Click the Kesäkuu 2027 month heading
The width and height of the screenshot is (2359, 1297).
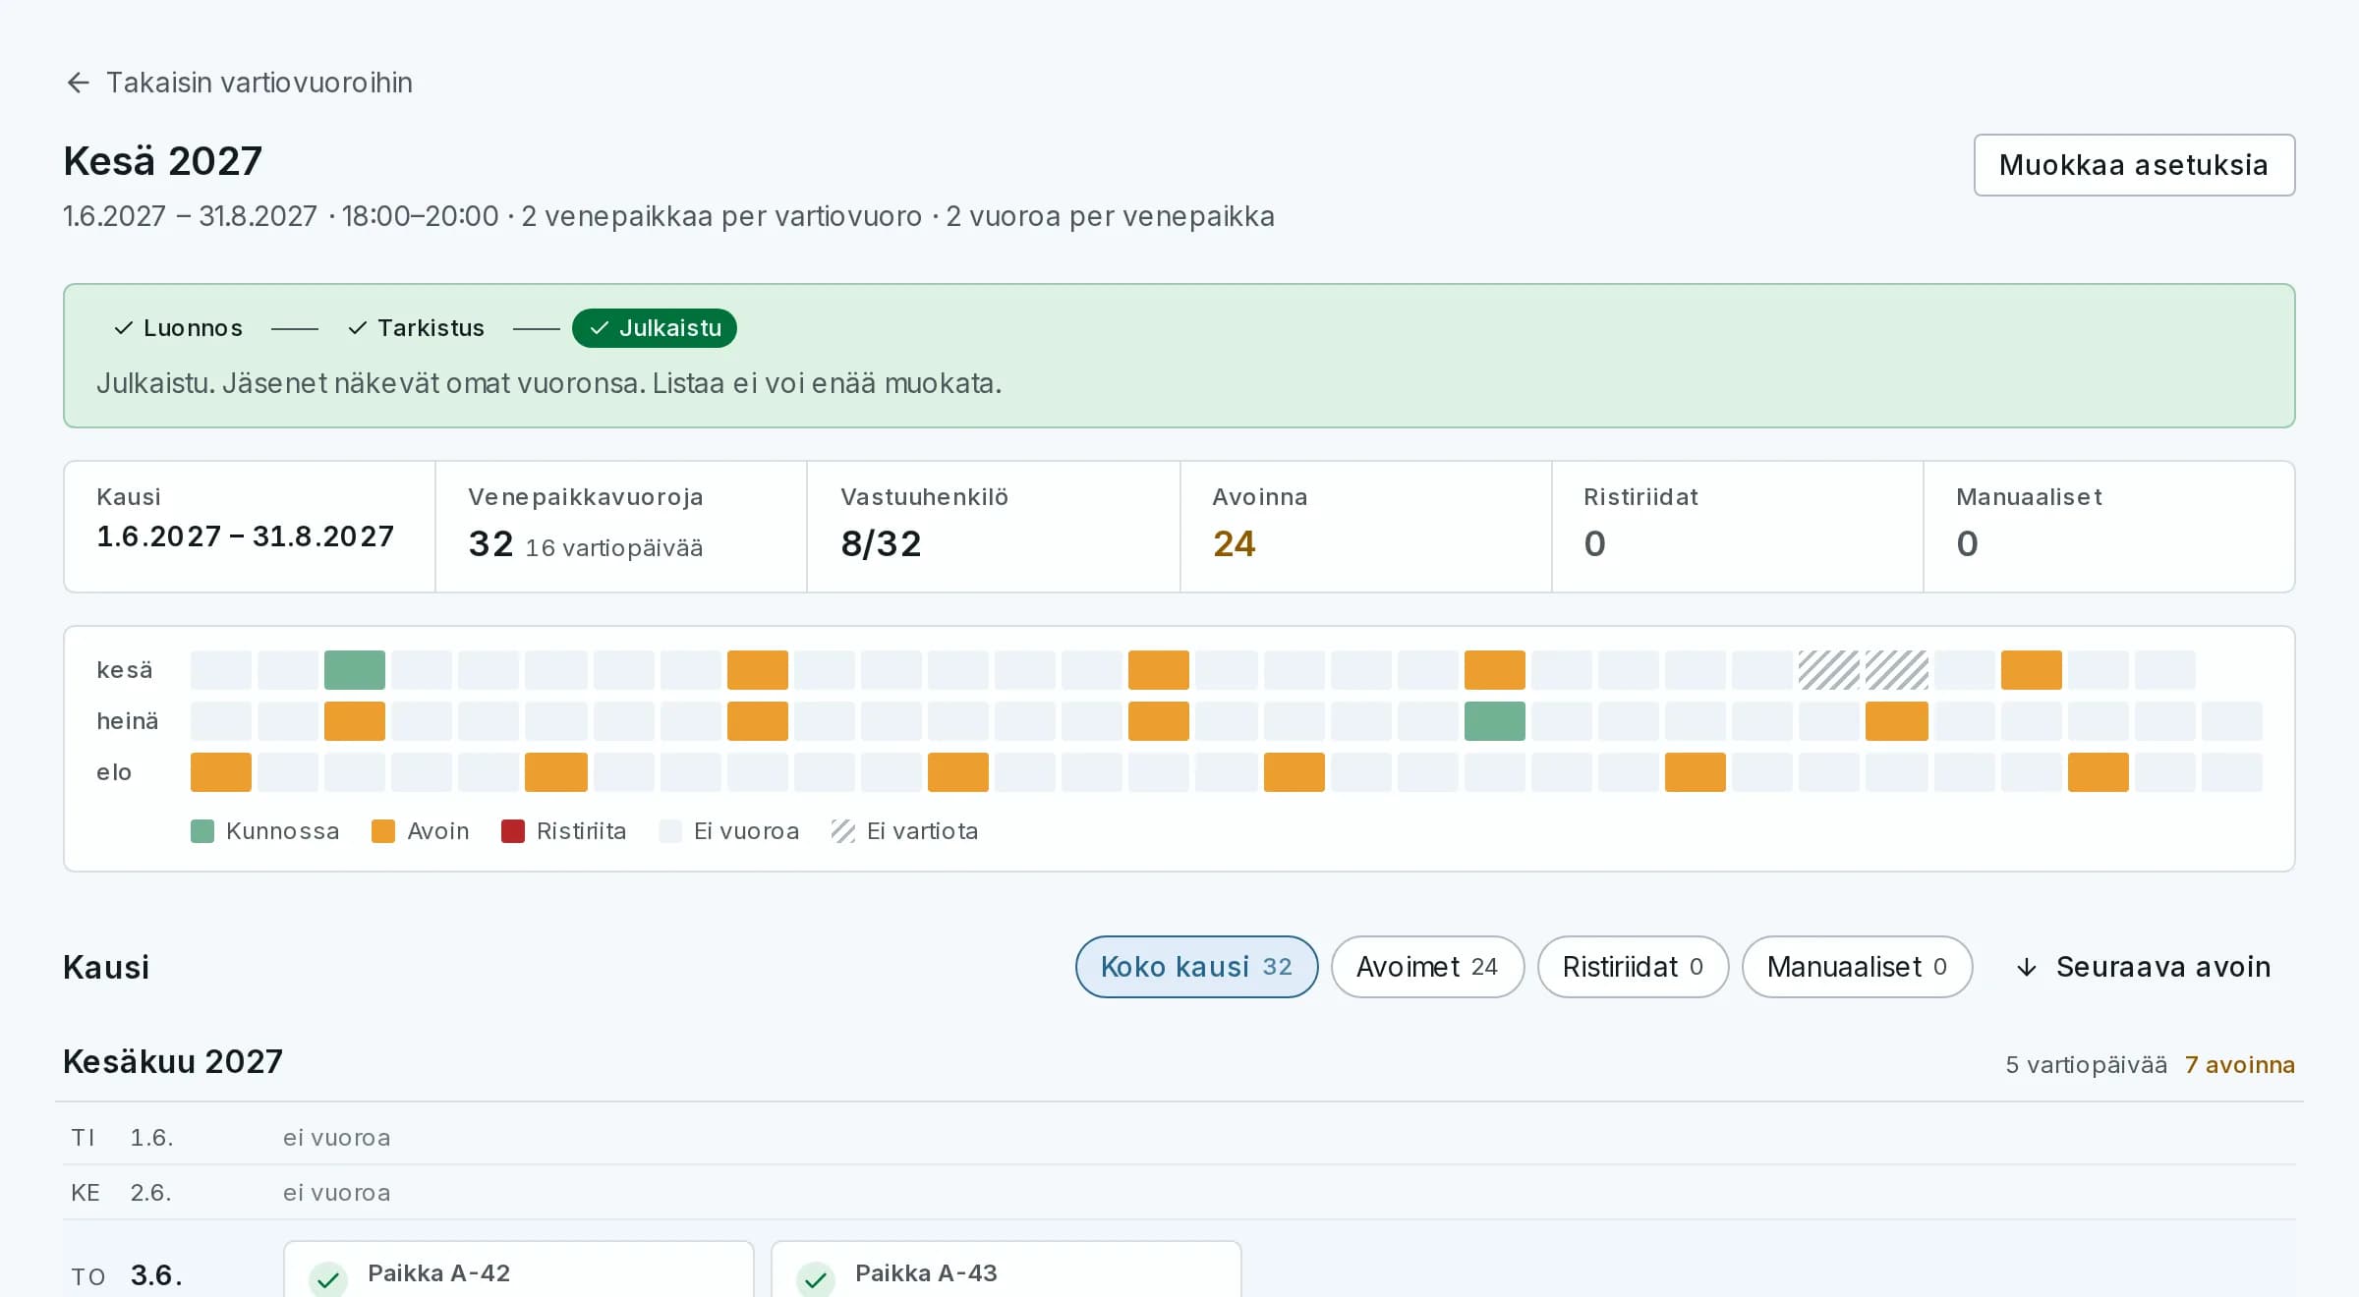point(173,1062)
